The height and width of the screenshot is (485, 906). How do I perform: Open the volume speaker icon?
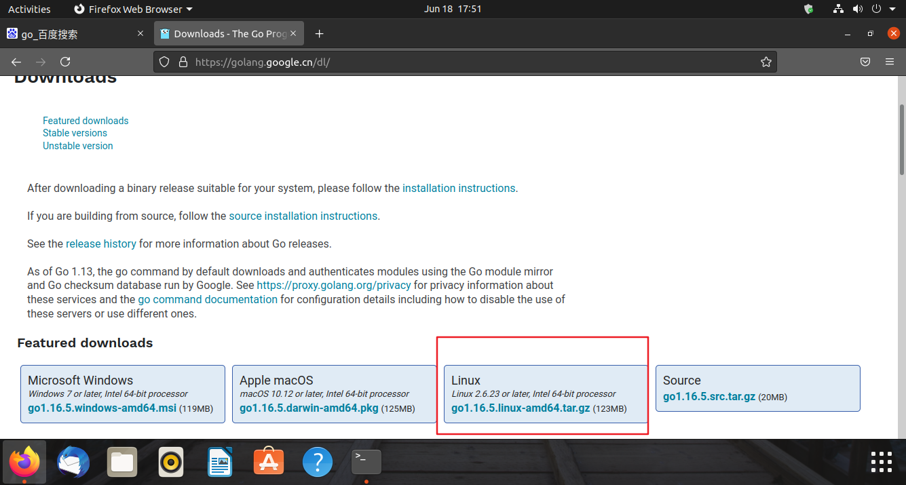(x=858, y=9)
